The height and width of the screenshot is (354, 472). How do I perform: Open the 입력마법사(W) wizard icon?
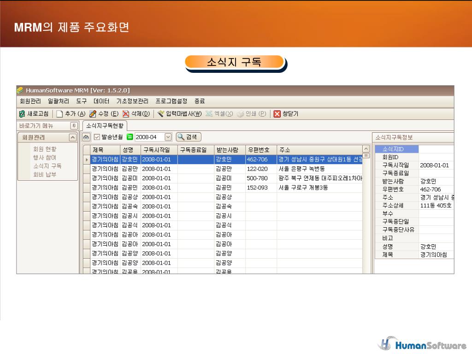pos(161,114)
